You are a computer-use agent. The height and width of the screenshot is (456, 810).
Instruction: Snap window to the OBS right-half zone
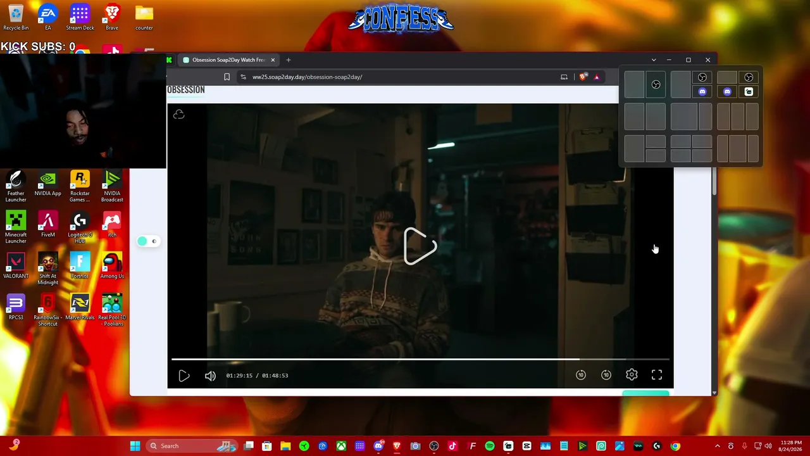656,85
